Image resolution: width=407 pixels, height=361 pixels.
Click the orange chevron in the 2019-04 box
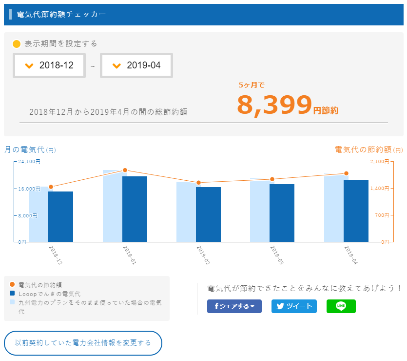pyautogui.click(x=116, y=65)
